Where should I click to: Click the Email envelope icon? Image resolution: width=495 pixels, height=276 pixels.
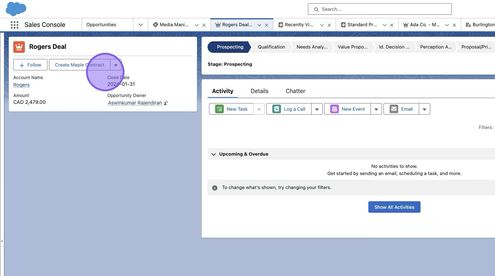click(x=394, y=109)
